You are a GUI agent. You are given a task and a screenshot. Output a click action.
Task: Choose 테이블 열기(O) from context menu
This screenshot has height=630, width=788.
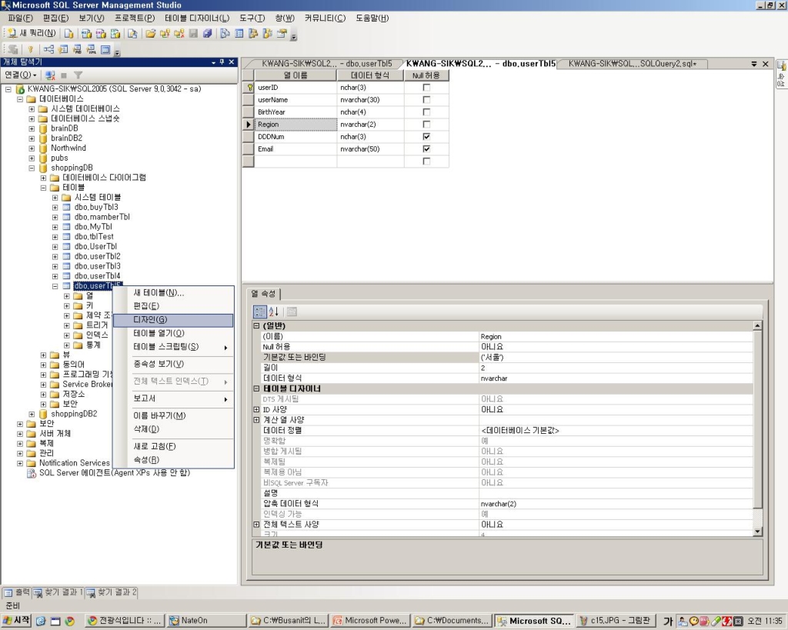173,333
